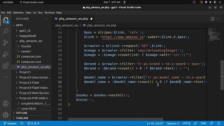Click UTF-8 encoding in status bar
The width and height of the screenshot is (224, 126).
click(186, 123)
